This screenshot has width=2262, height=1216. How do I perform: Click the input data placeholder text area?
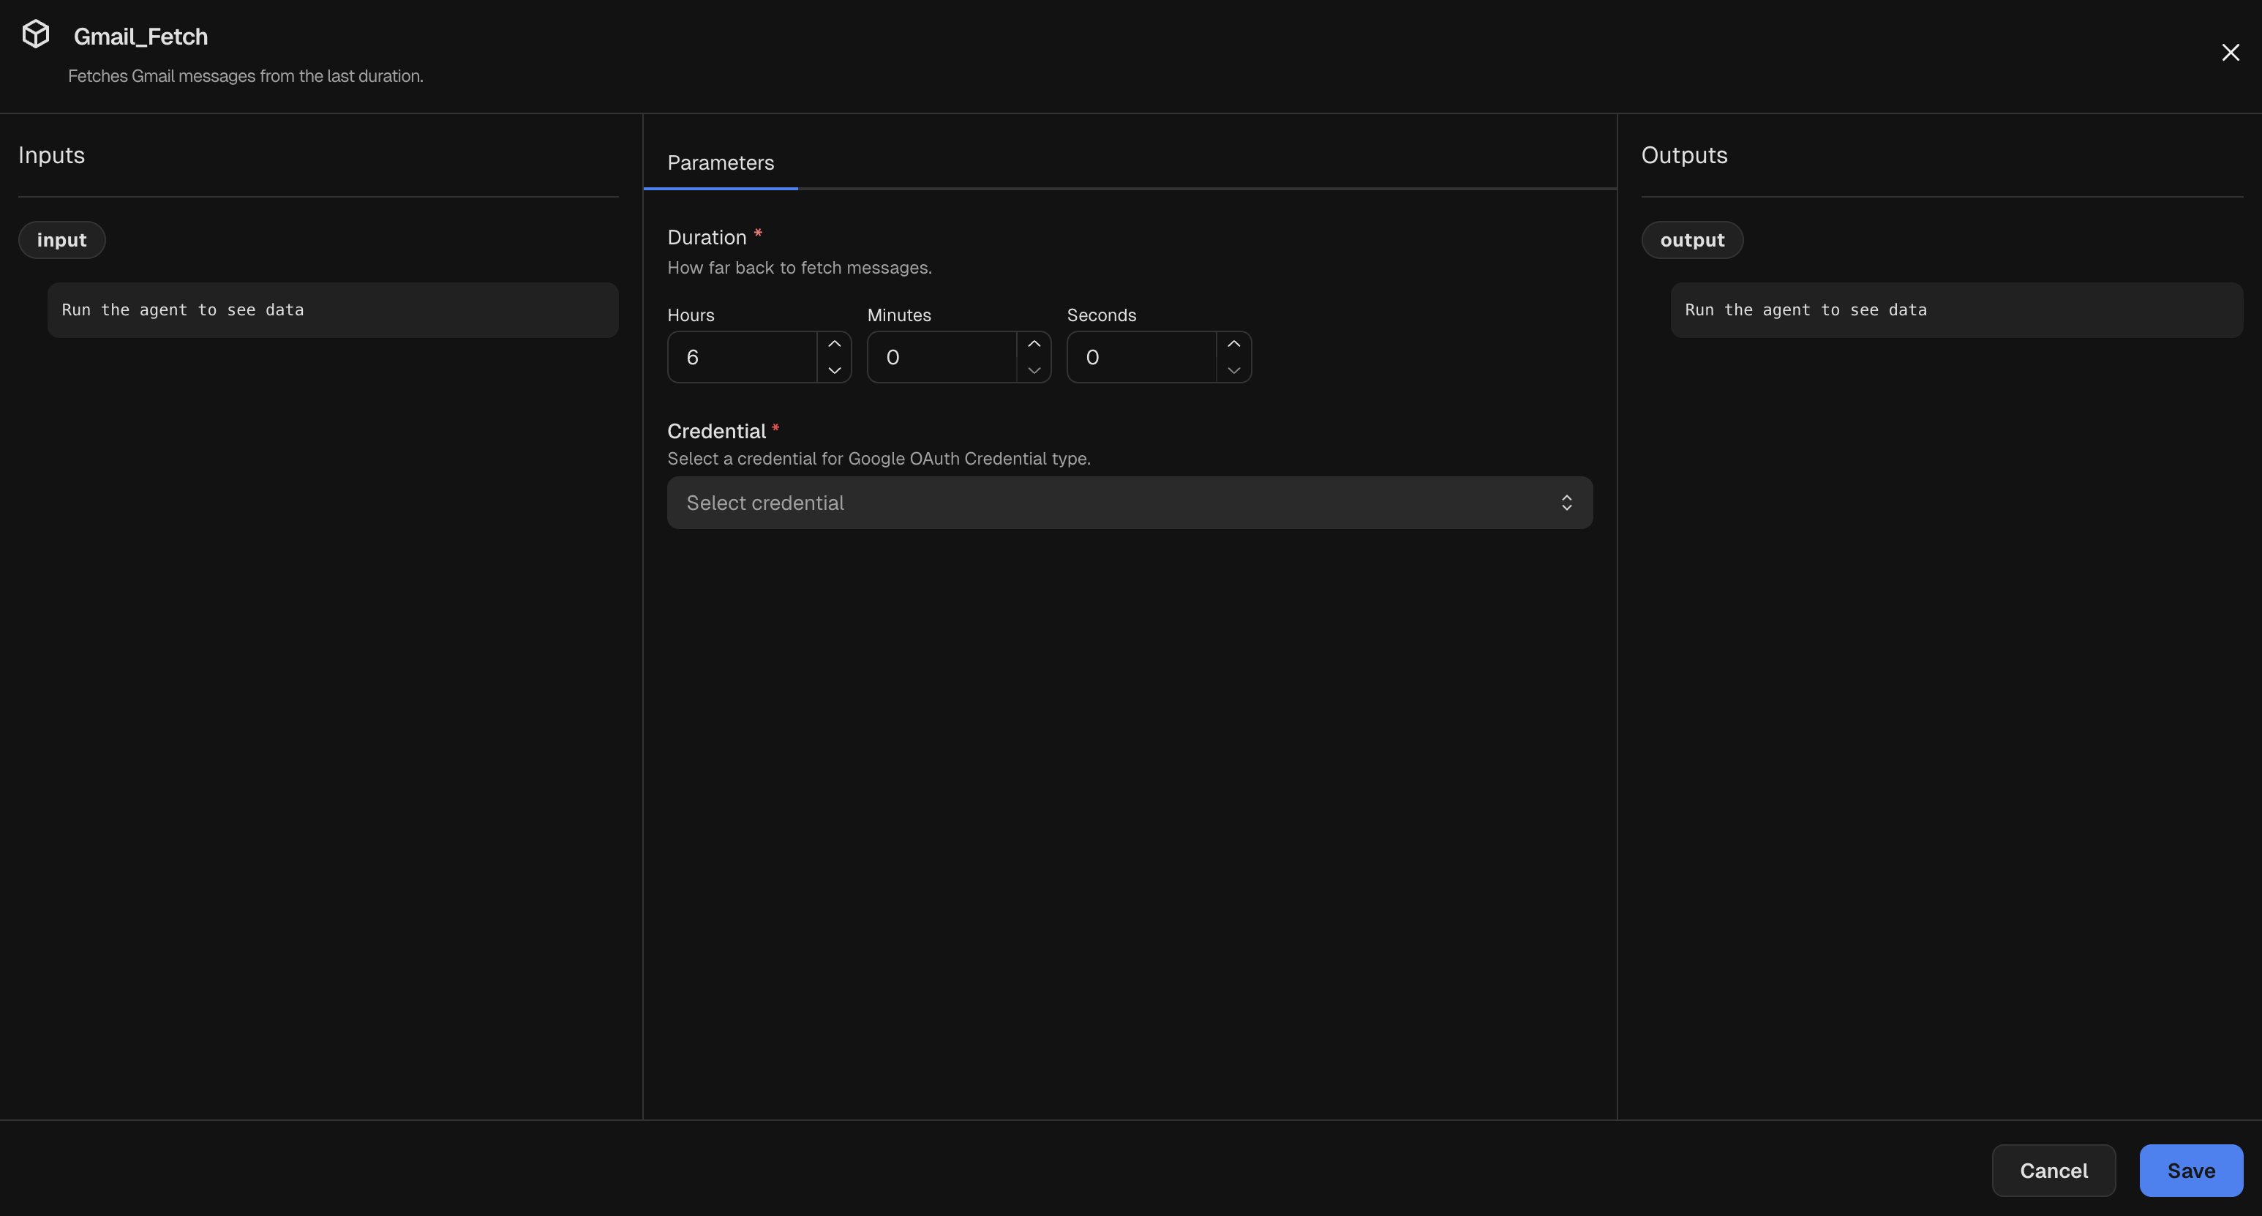coord(333,309)
